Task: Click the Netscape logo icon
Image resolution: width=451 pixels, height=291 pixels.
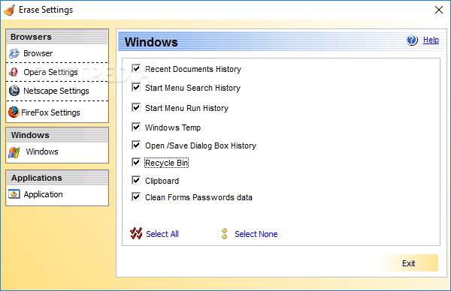Action: tap(14, 91)
